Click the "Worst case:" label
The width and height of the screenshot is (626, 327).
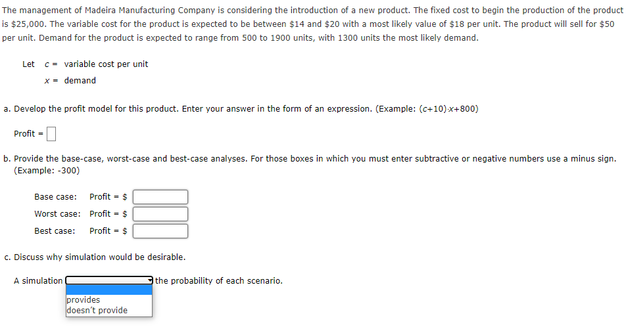(x=57, y=214)
